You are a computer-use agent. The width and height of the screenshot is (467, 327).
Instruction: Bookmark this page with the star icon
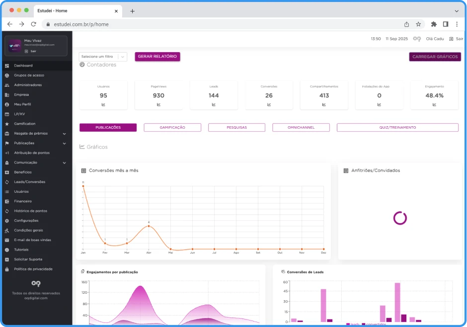(x=418, y=24)
